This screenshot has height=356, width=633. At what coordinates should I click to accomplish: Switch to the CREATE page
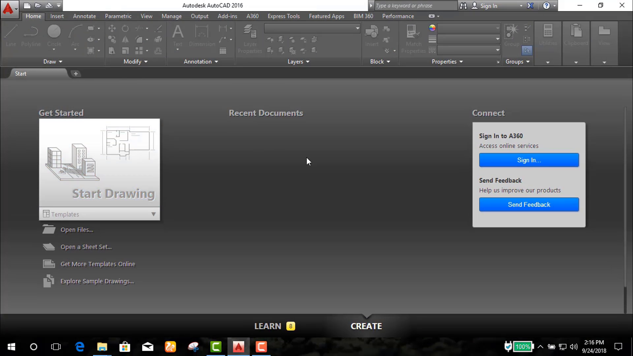366,326
